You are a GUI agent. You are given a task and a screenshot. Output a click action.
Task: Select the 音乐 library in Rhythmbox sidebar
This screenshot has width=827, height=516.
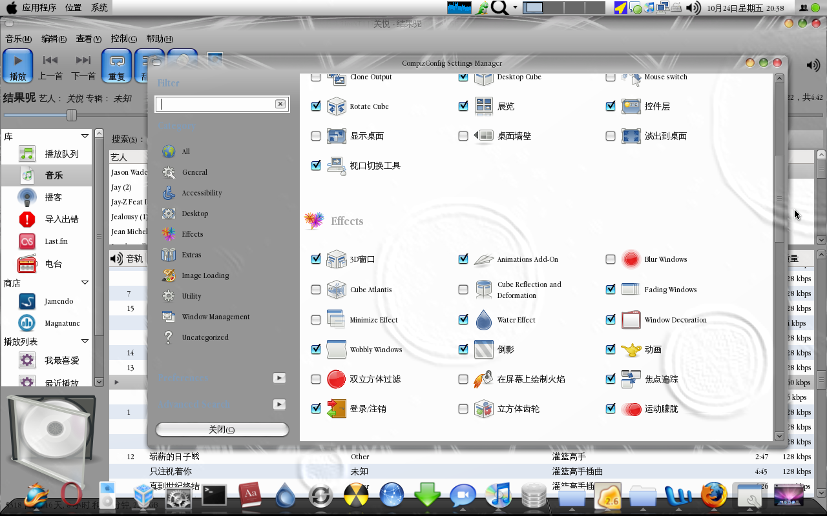pyautogui.click(x=47, y=175)
